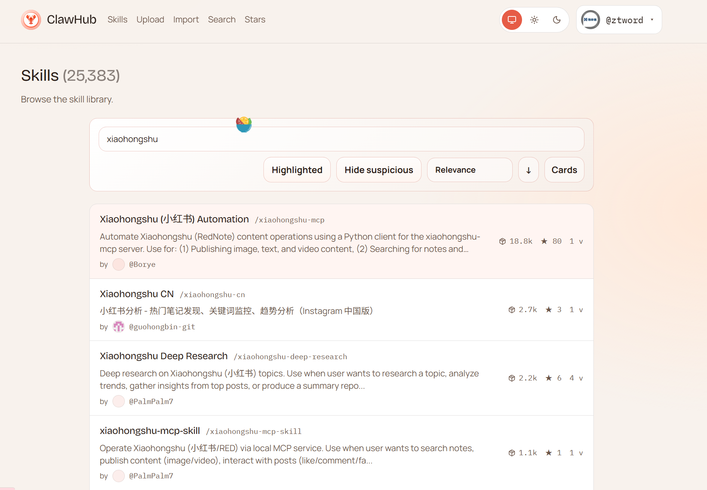Click the bowl emoji above search box
Viewport: 707px width, 490px height.
click(x=244, y=124)
